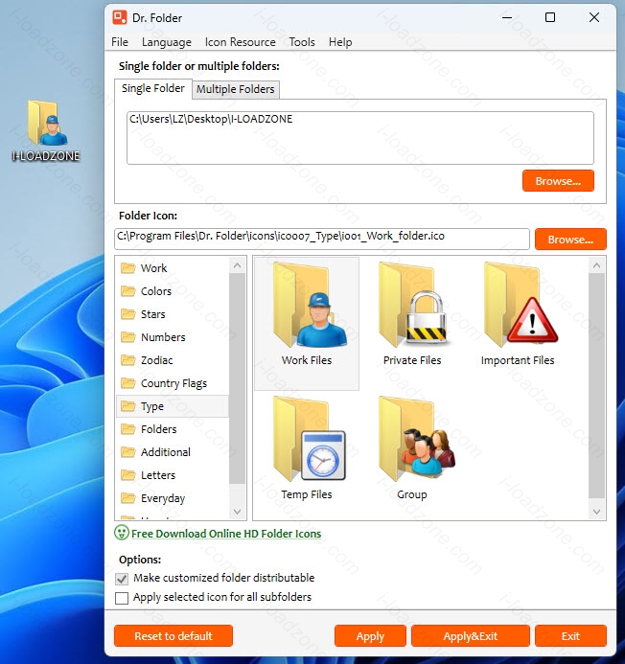
Task: Click the I-LOADZONE desktop folder icon
Action: tap(46, 131)
